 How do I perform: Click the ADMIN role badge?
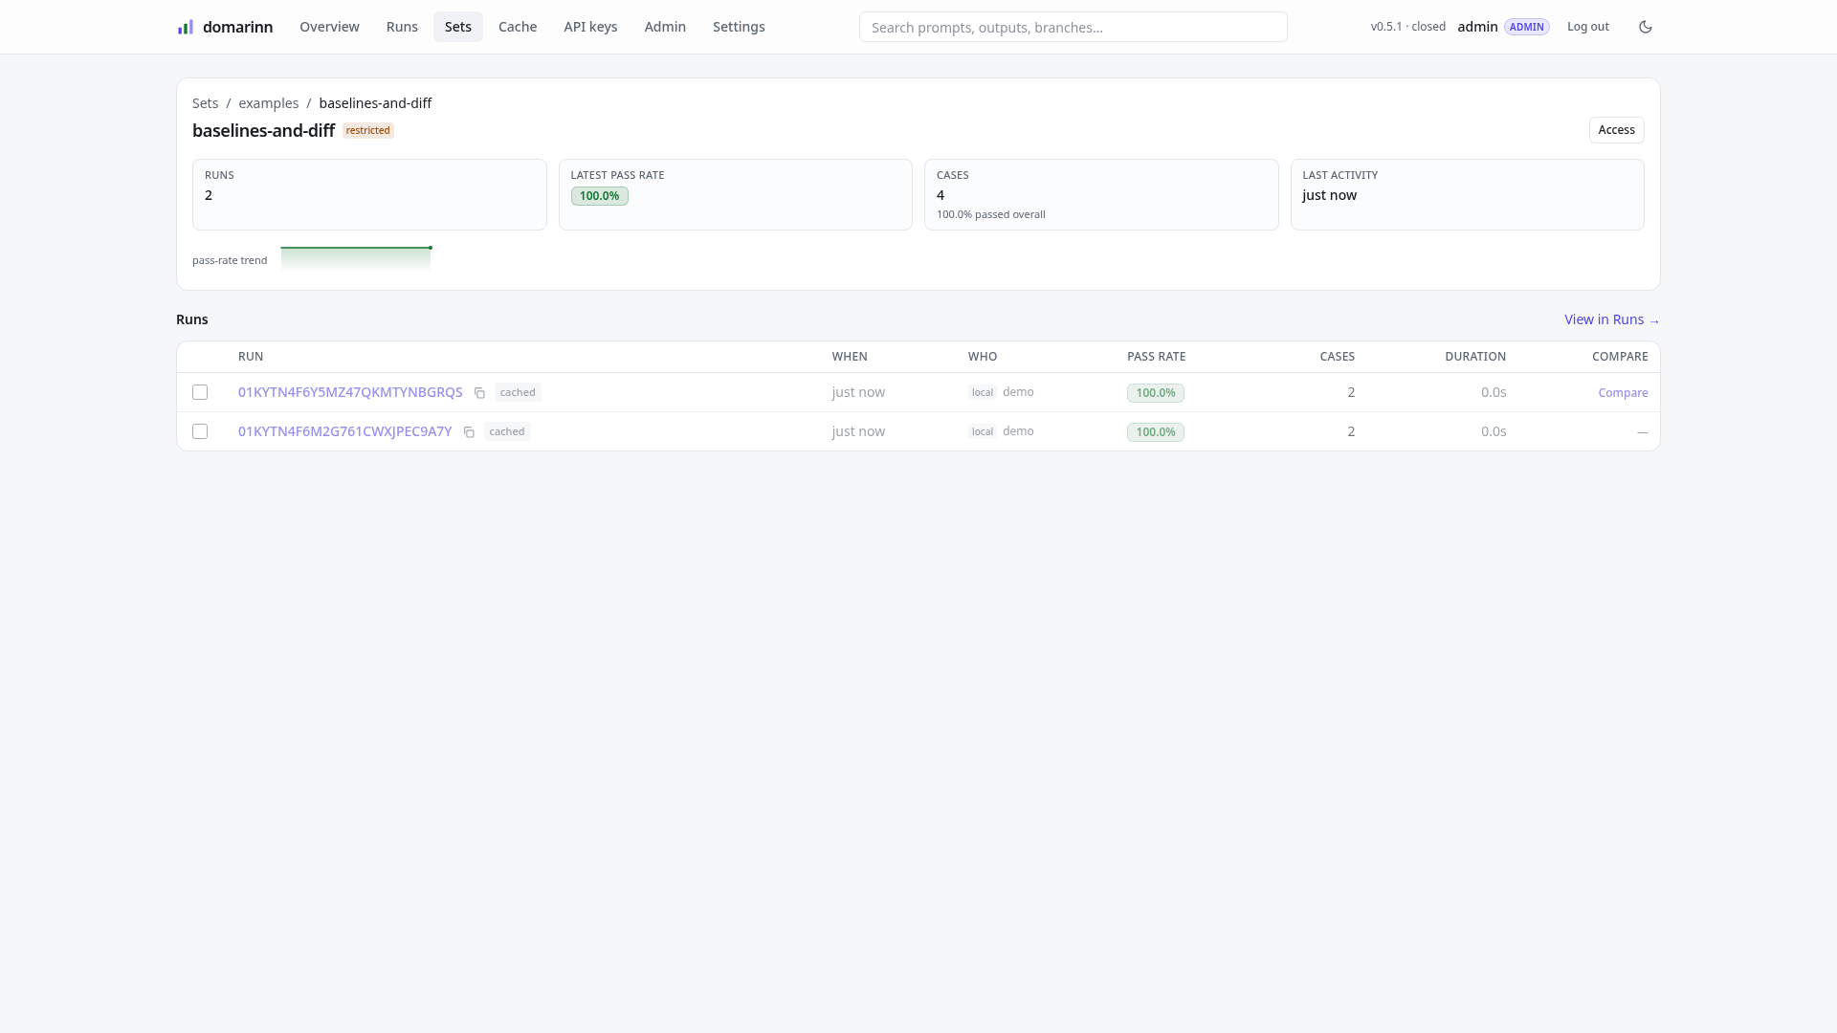coord(1526,27)
